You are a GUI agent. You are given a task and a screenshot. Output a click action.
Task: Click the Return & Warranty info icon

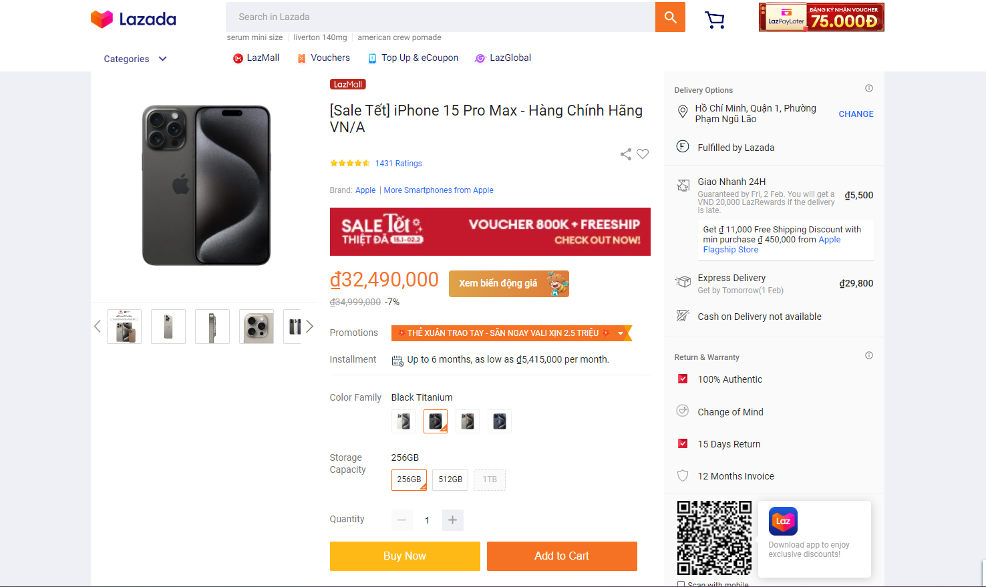click(x=869, y=355)
